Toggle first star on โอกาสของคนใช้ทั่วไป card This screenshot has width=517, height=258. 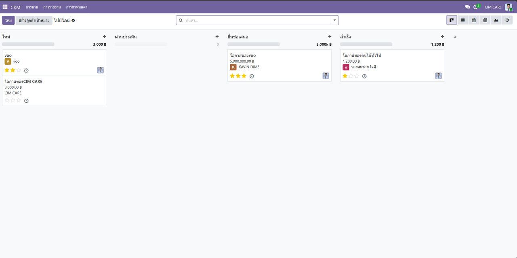coord(345,76)
